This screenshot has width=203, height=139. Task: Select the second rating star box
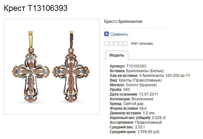coord(111,44)
